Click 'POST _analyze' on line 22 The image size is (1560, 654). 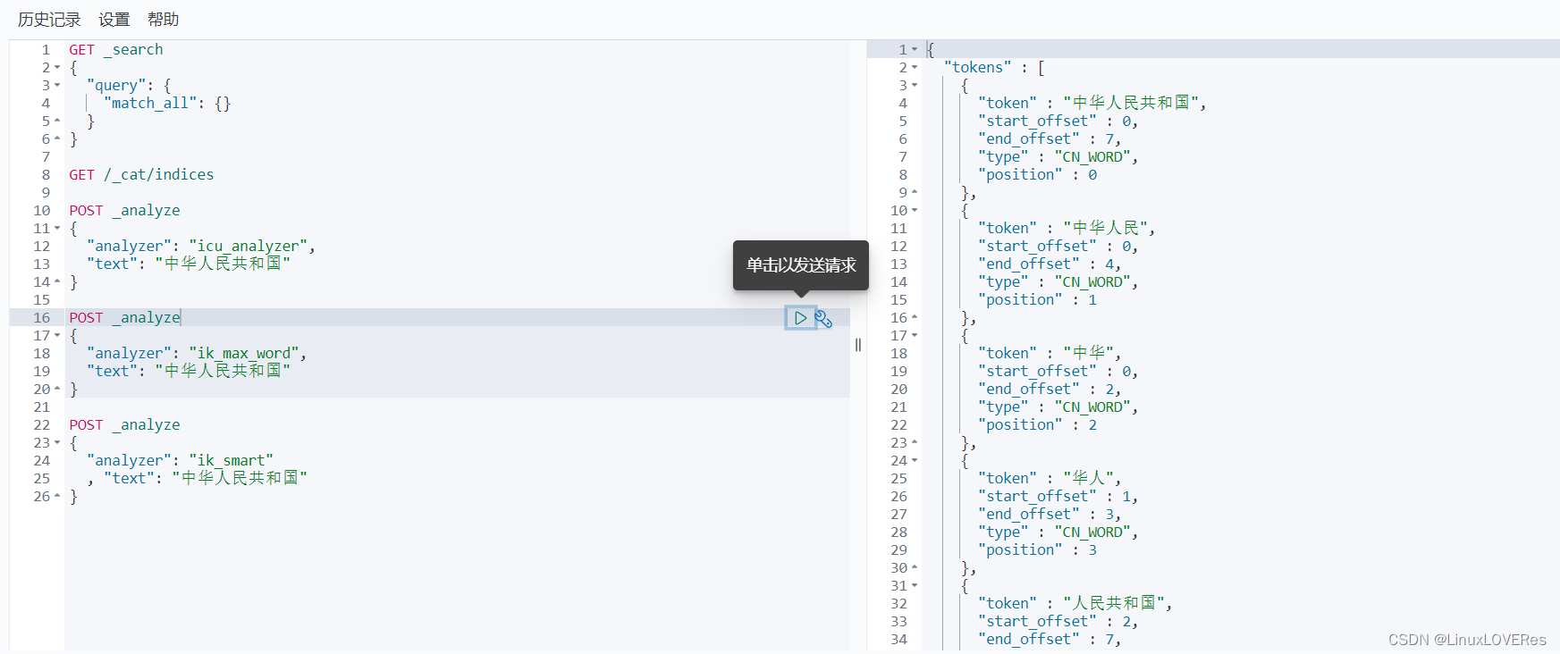pos(124,425)
